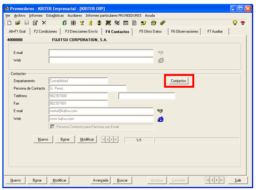Click the yellow hand note toolbar icon

tap(143, 23)
